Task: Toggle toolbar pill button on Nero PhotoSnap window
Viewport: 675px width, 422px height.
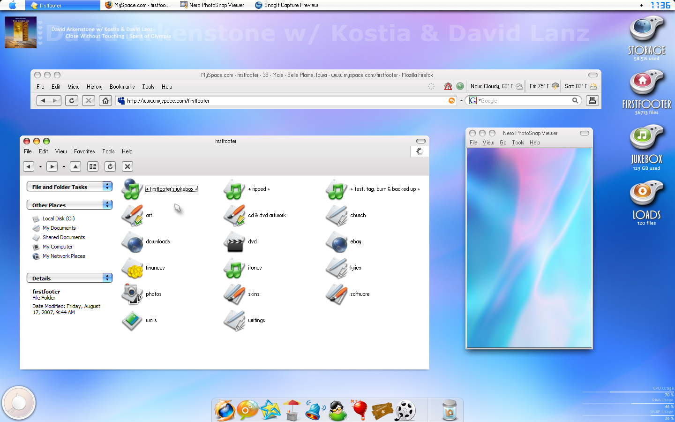Action: pos(585,133)
